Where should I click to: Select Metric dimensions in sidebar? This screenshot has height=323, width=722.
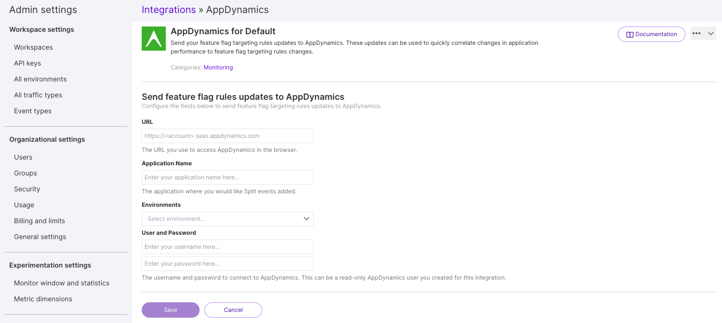click(43, 299)
